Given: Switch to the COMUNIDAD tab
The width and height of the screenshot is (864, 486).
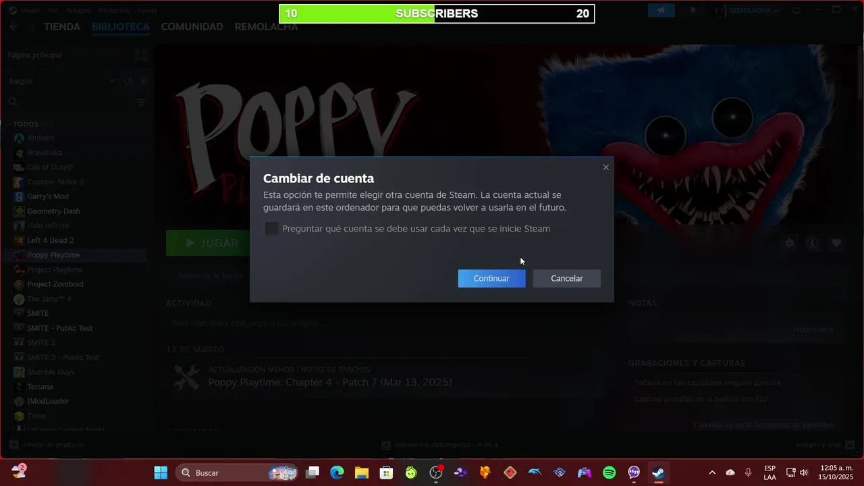Looking at the screenshot, I should point(192,27).
